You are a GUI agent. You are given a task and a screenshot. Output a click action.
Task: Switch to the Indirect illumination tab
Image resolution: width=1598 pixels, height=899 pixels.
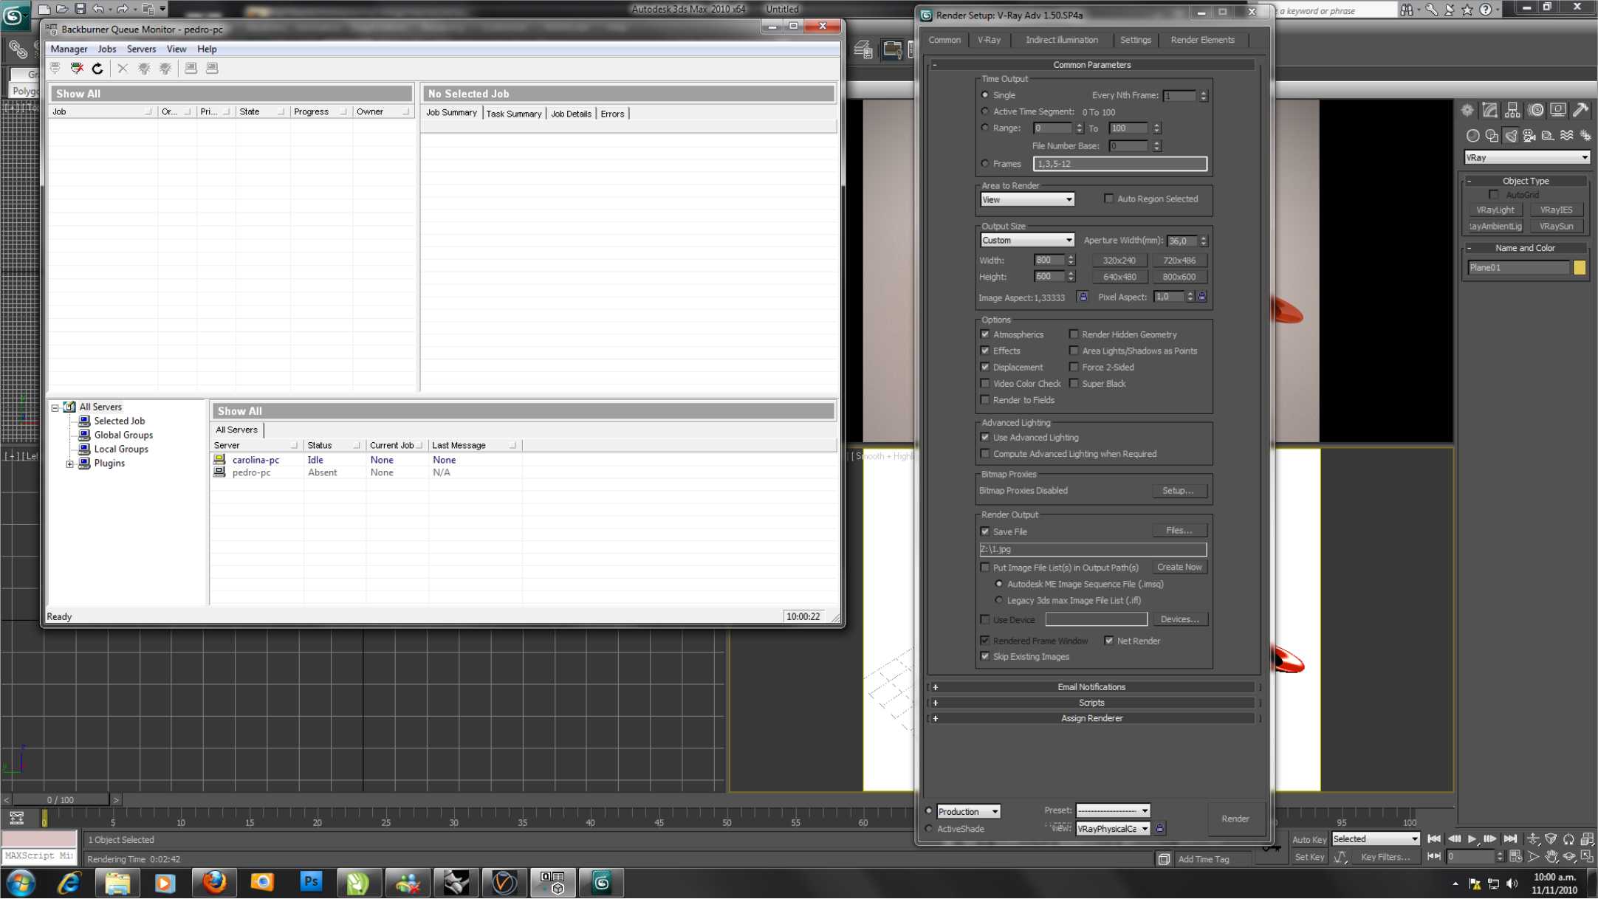point(1061,40)
